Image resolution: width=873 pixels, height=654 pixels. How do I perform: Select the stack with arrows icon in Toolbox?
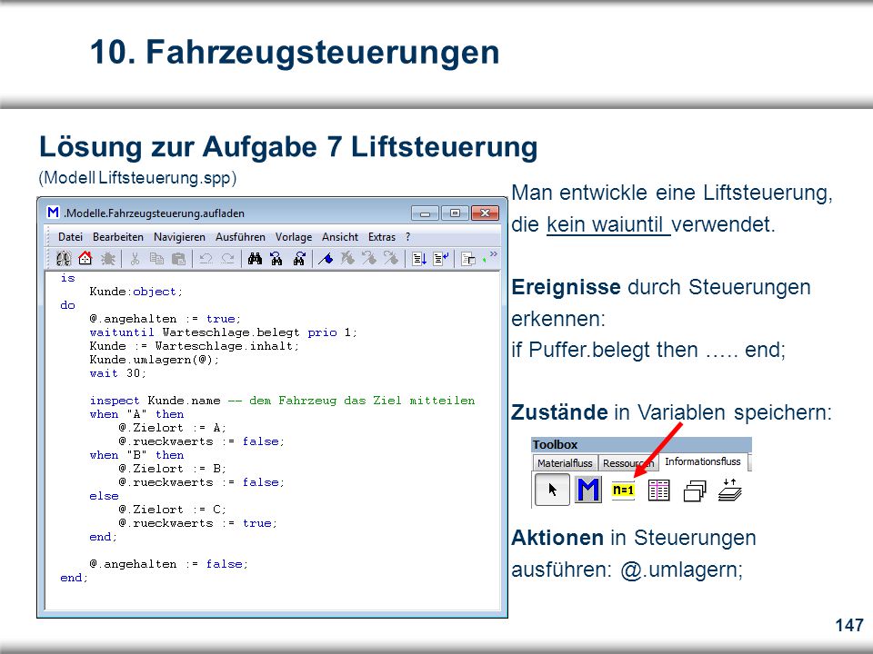click(730, 490)
